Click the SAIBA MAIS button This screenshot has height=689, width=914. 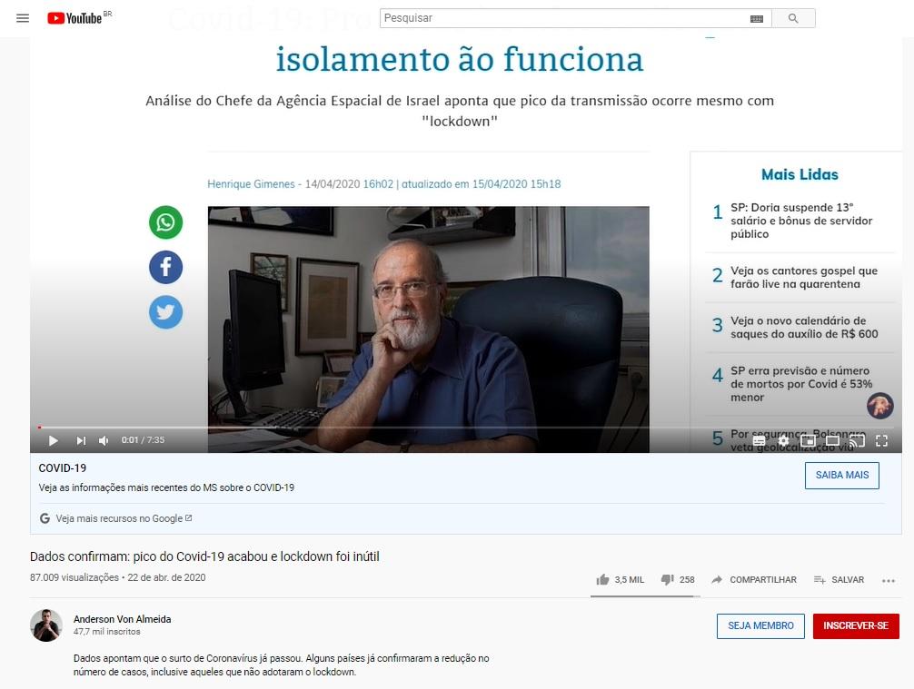click(841, 476)
